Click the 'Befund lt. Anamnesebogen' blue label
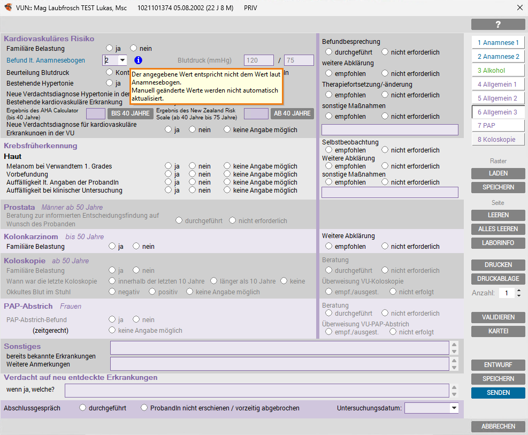This screenshot has height=435, width=528. click(x=46, y=60)
